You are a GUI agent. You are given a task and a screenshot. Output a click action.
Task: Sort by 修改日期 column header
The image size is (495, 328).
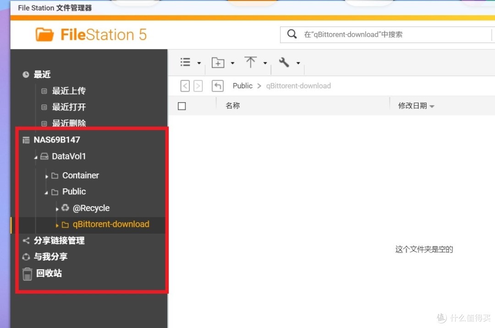point(412,106)
